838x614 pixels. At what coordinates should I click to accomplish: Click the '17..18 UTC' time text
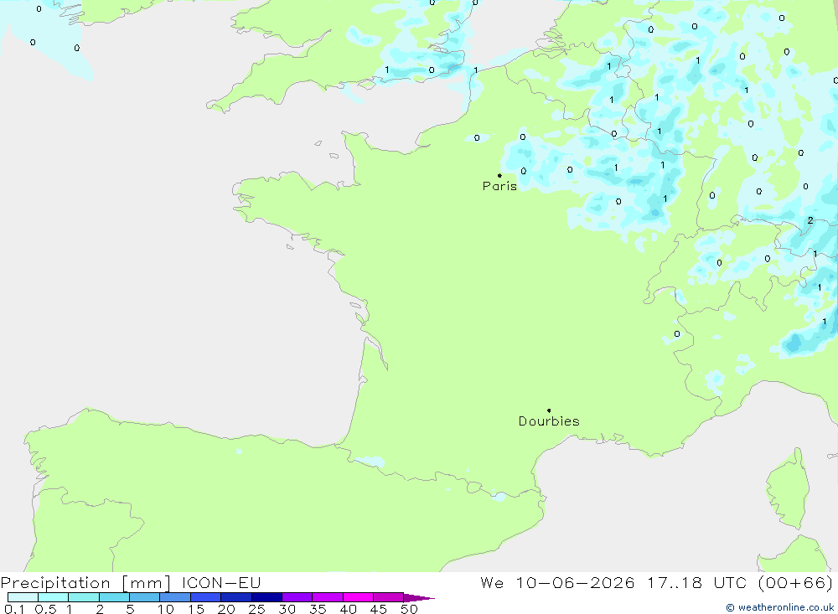(x=696, y=583)
